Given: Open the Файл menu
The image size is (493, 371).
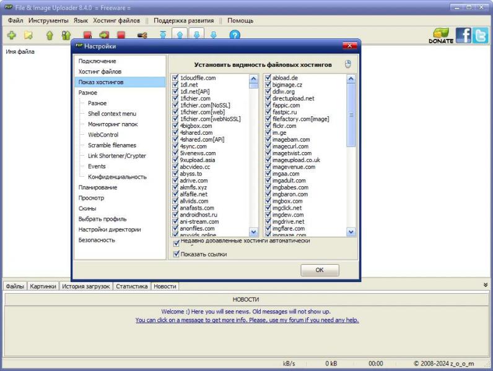Looking at the screenshot, I should point(15,20).
